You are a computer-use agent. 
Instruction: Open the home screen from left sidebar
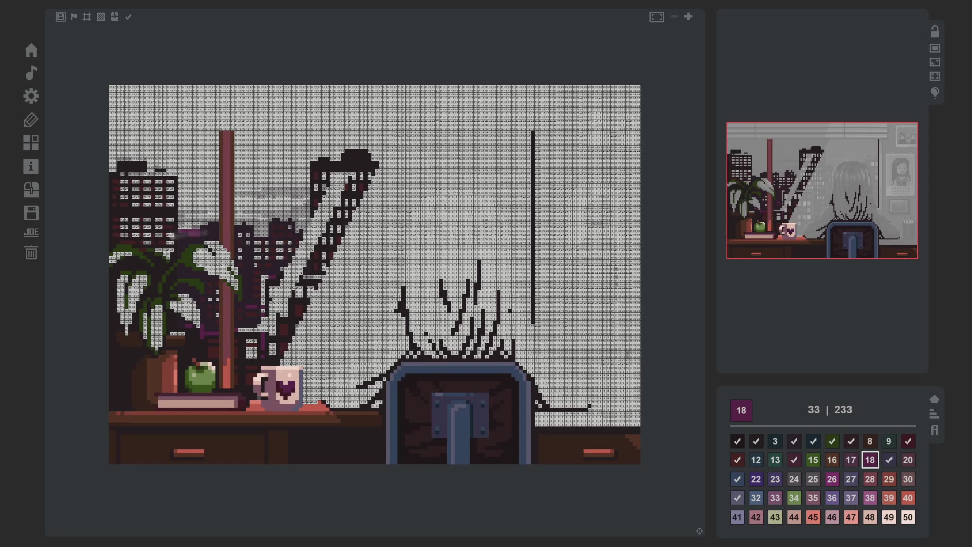pos(31,50)
